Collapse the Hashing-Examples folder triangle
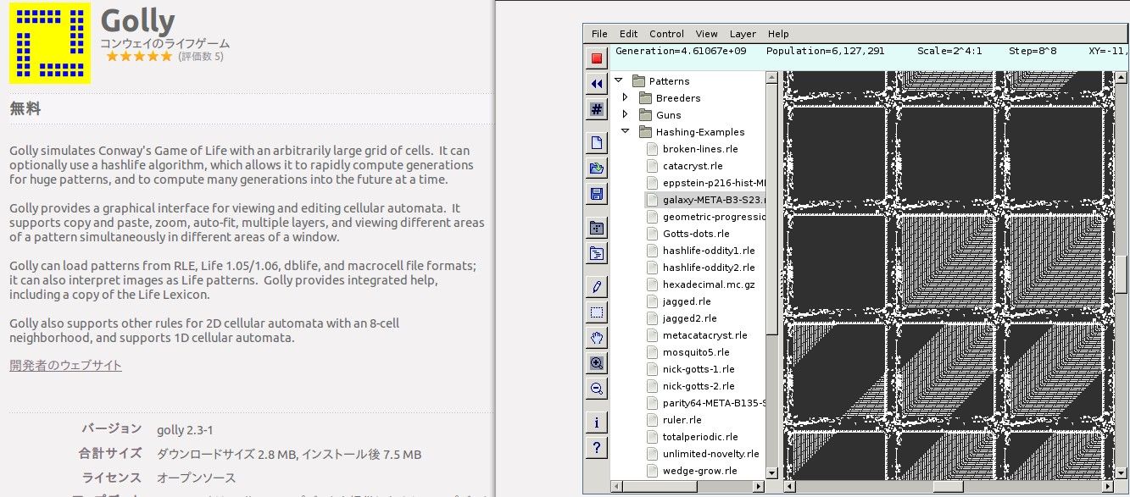 coord(626,131)
